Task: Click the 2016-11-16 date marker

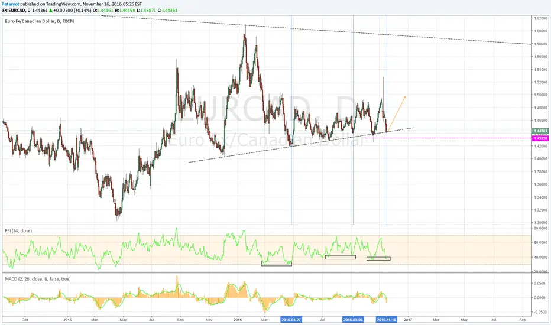Action: 386,320
